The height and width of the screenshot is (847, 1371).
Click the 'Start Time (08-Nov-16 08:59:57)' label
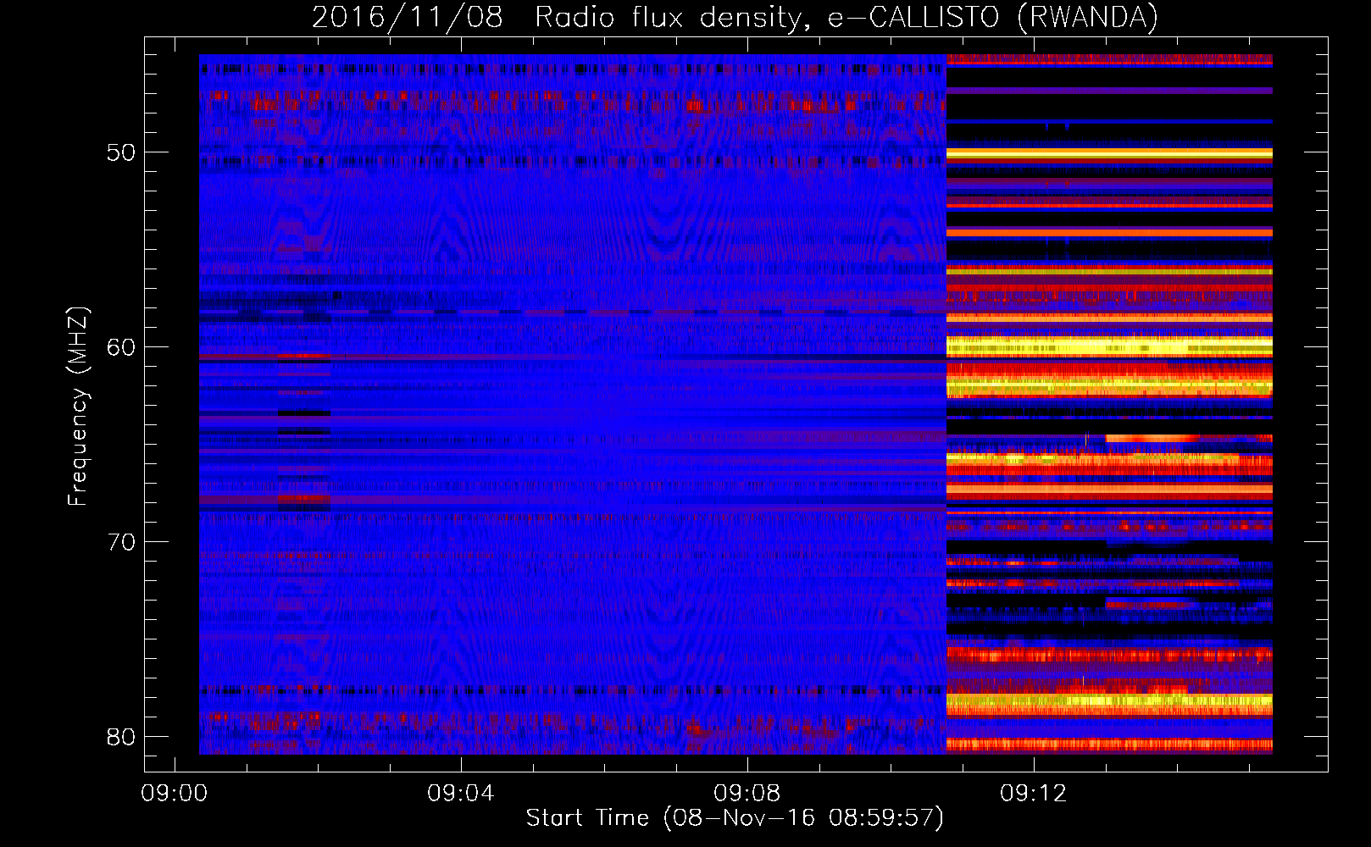(735, 818)
